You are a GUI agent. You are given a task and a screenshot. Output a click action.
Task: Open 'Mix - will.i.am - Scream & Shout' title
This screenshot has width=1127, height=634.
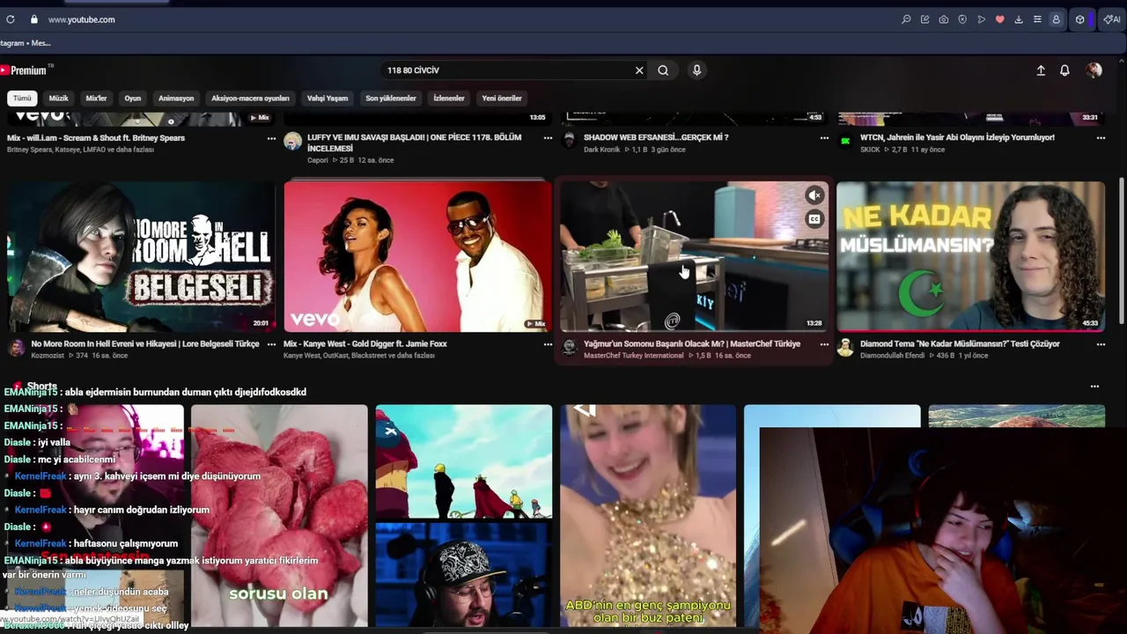[x=96, y=138]
